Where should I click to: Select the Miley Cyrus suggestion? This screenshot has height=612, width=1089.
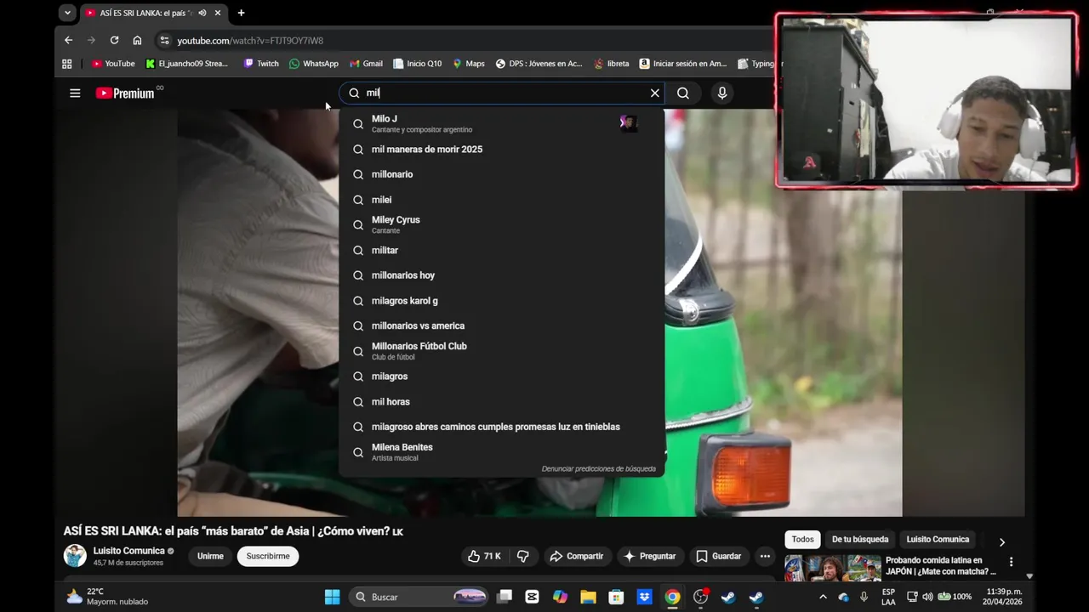coord(501,224)
